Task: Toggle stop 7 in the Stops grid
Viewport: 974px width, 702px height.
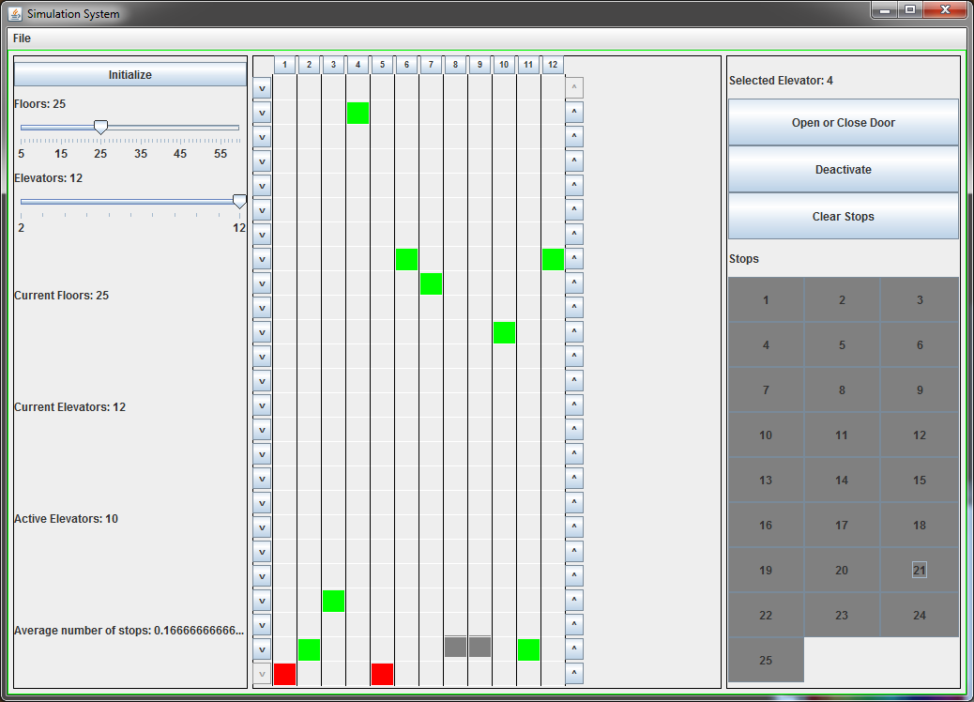Action: tap(766, 390)
